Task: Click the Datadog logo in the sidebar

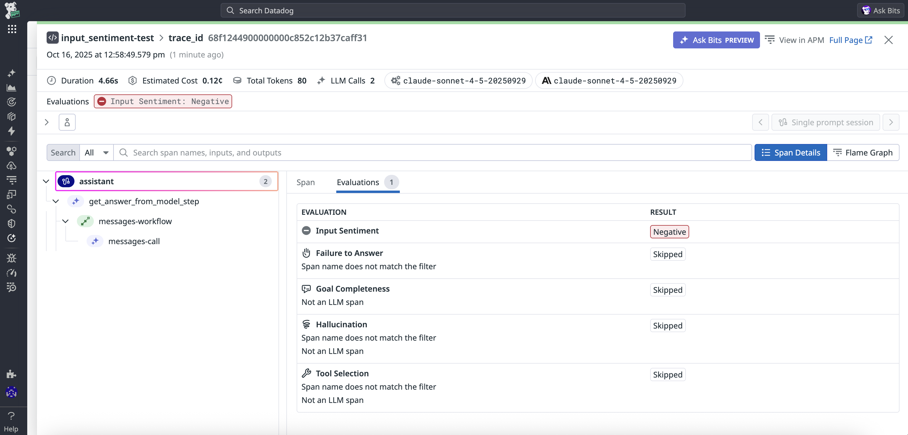Action: click(x=12, y=9)
